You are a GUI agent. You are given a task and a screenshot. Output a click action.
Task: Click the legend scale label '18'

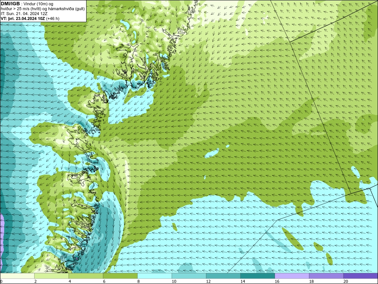(x=311, y=281)
